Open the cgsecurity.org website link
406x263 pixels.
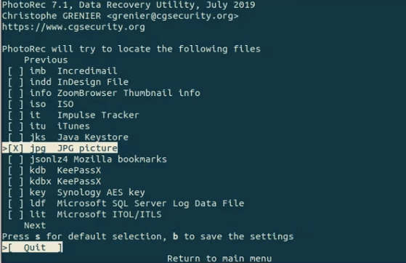[x=73, y=27]
